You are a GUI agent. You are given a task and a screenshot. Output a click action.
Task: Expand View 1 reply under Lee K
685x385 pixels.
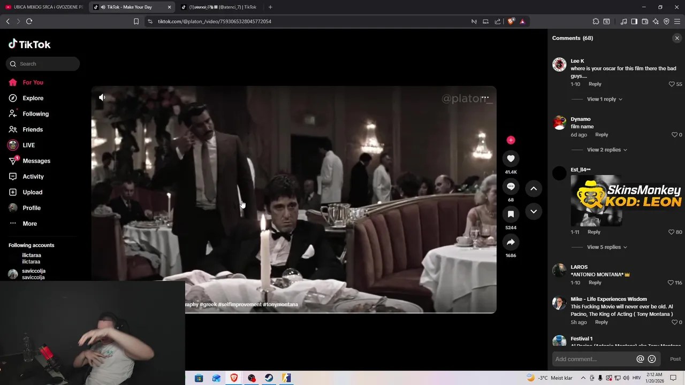tap(605, 99)
